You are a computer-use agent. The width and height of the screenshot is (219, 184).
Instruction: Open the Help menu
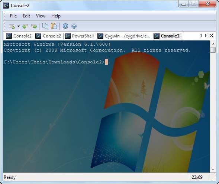(56, 16)
